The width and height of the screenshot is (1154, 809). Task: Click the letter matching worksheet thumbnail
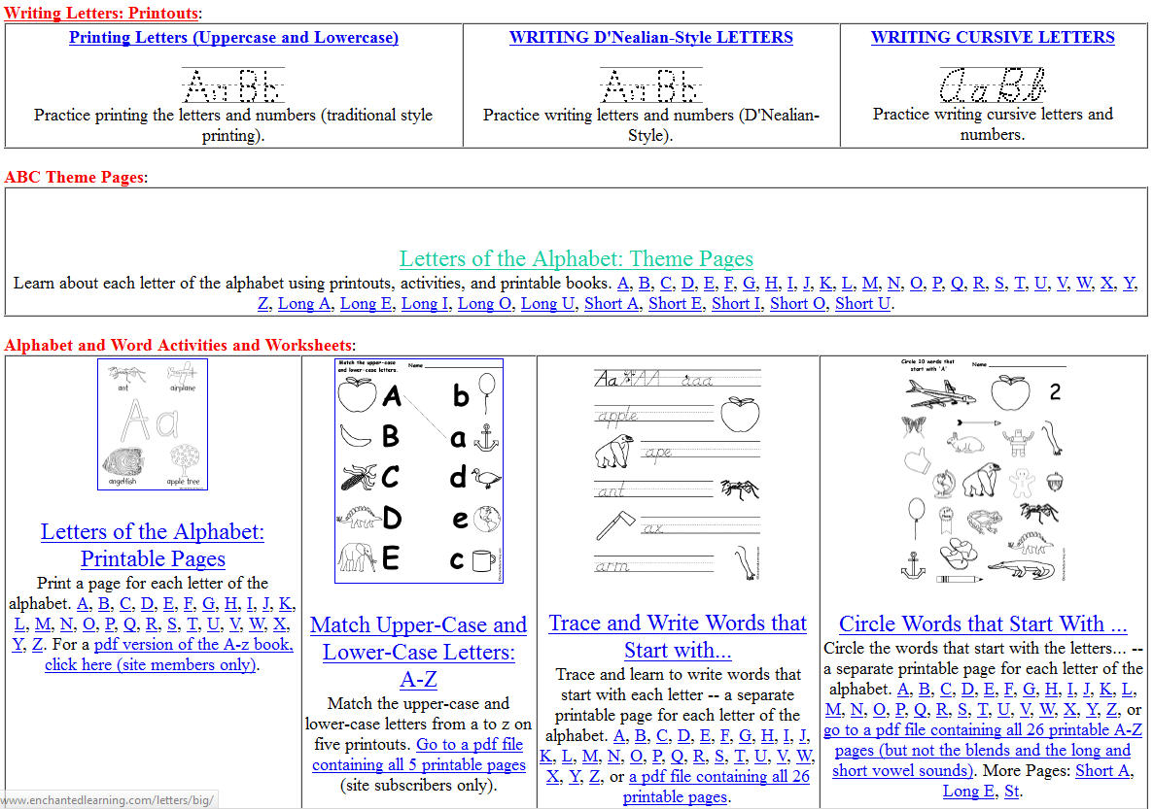pos(418,470)
